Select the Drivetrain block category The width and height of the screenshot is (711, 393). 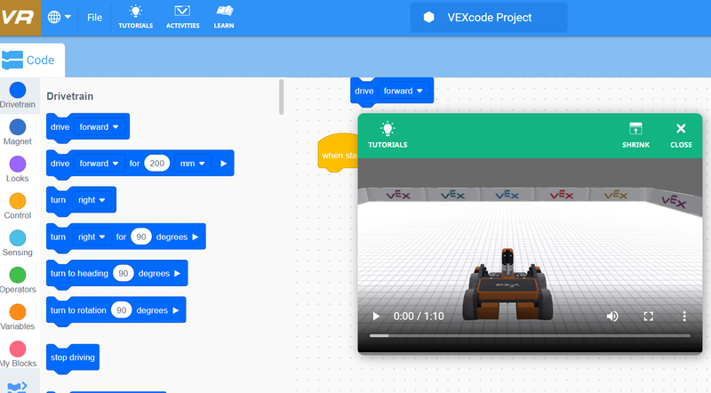pos(17,95)
